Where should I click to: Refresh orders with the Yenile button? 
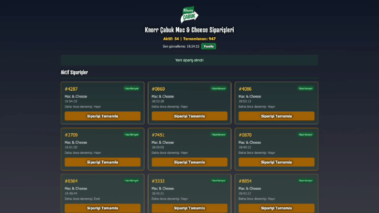point(208,46)
